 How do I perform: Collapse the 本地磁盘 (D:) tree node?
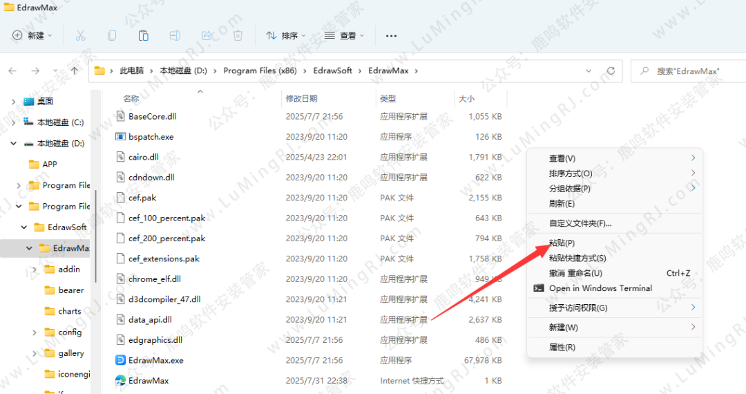pos(13,144)
